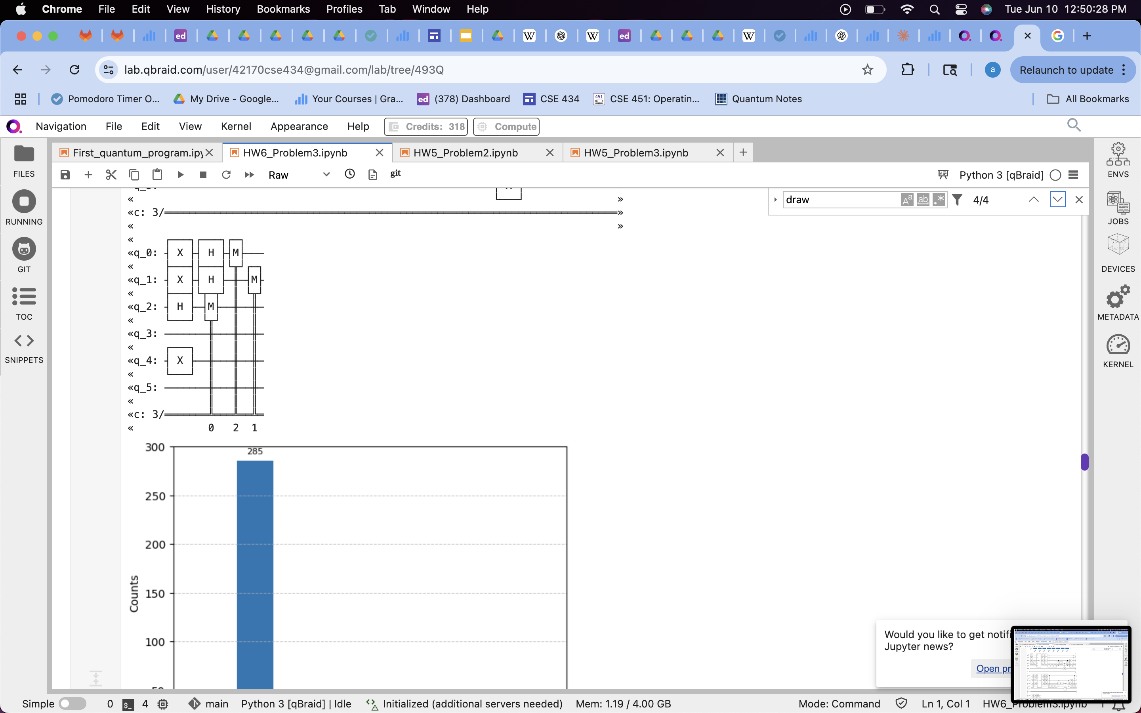Screen dimensions: 1141x713
Task: Go to previous search match
Action: (1034, 200)
